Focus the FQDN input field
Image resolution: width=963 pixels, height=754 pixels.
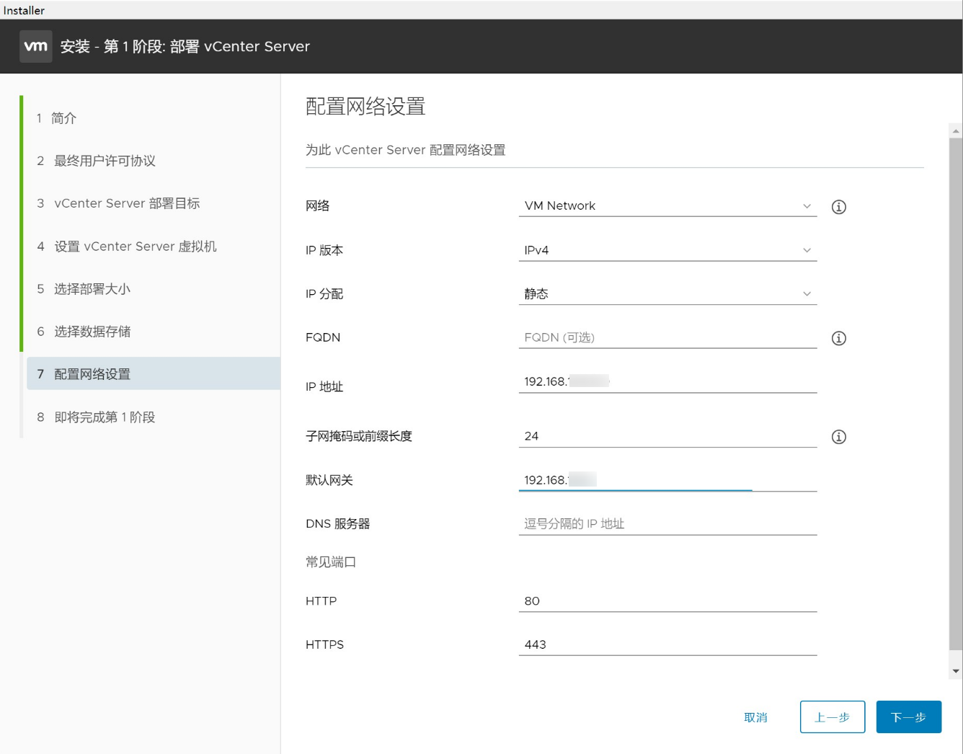pyautogui.click(x=667, y=337)
